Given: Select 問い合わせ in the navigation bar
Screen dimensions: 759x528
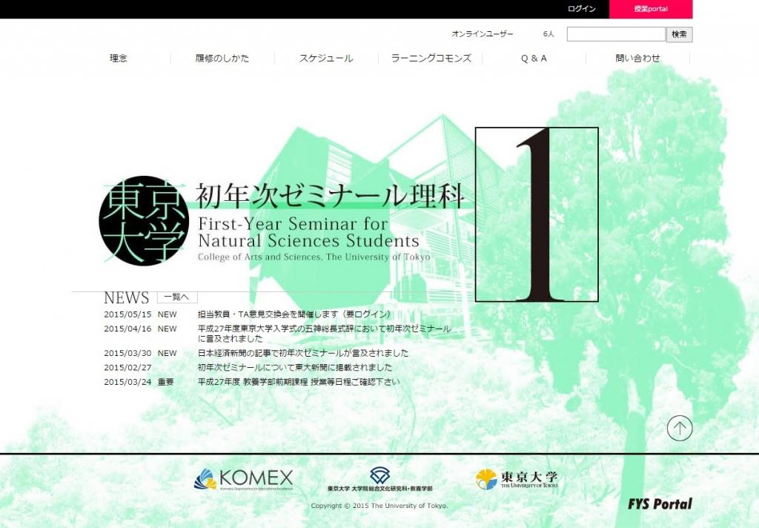Looking at the screenshot, I should tap(637, 59).
